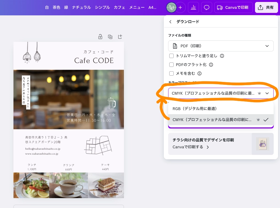280x208 pixels.
Task: Click the Canvaで印刷 button
Action: tap(233, 7)
